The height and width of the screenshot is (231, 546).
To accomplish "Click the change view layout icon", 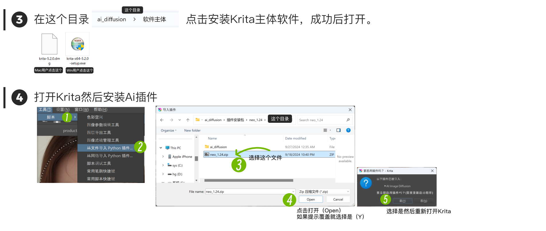I will [325, 130].
